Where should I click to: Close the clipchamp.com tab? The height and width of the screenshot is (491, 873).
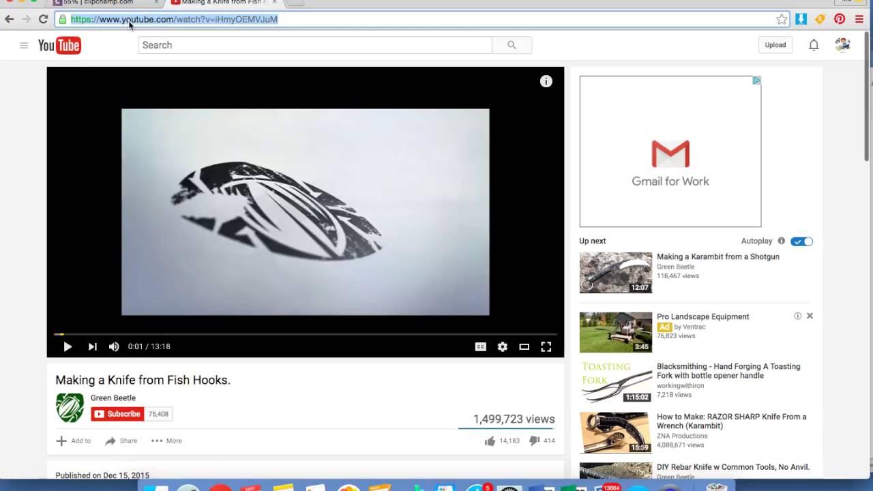(156, 3)
